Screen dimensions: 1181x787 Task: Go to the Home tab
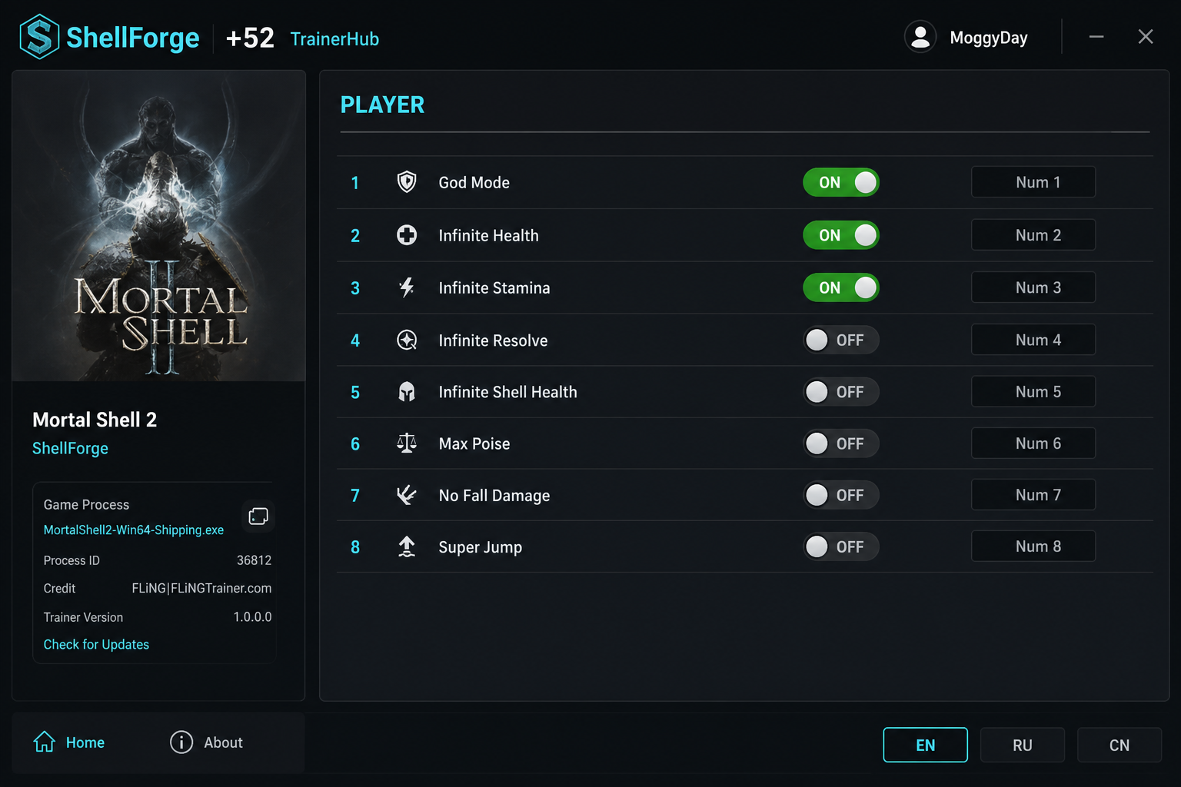click(x=69, y=742)
